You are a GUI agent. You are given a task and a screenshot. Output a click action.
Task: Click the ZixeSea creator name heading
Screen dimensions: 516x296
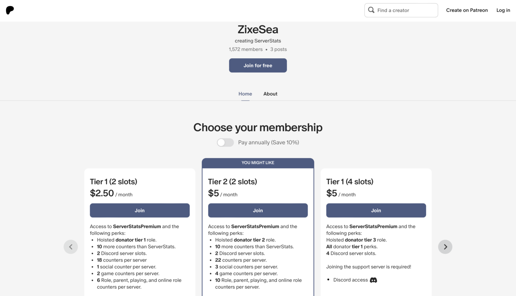click(258, 29)
